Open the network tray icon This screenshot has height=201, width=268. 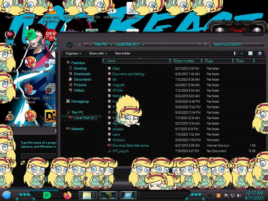click(x=233, y=196)
